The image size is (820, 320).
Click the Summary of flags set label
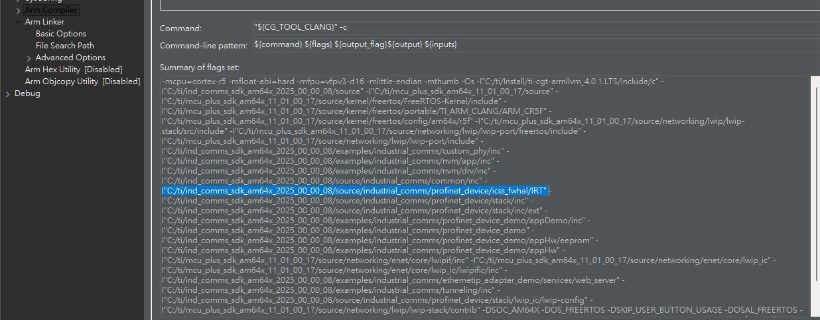[200, 68]
